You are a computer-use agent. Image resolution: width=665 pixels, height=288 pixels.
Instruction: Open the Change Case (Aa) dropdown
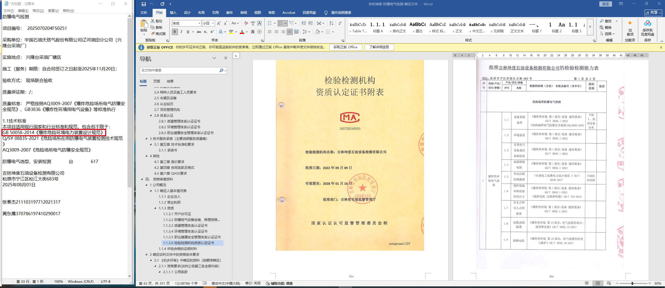pos(235,23)
